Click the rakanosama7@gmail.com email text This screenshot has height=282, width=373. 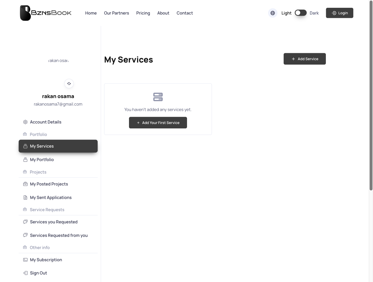(58, 104)
